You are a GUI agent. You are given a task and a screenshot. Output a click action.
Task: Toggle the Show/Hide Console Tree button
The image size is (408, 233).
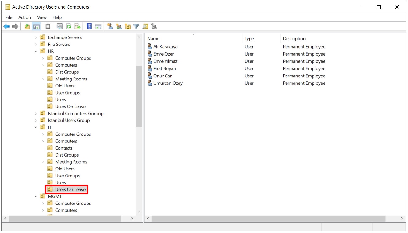[x=37, y=27]
